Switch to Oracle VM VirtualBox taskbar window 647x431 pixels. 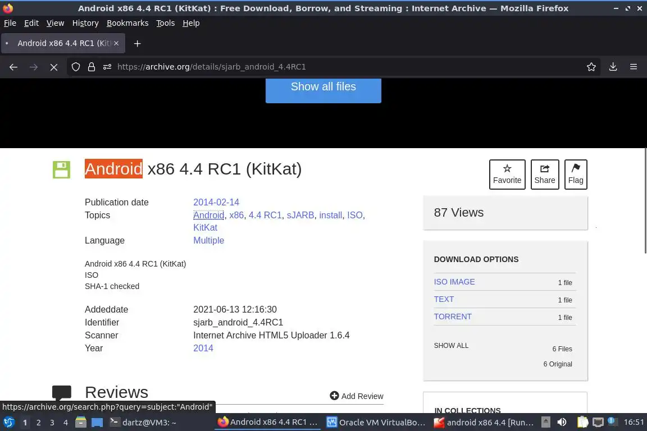coord(376,423)
